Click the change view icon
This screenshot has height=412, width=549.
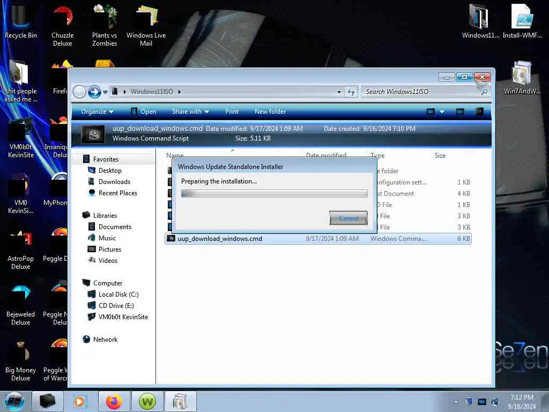[431, 112]
